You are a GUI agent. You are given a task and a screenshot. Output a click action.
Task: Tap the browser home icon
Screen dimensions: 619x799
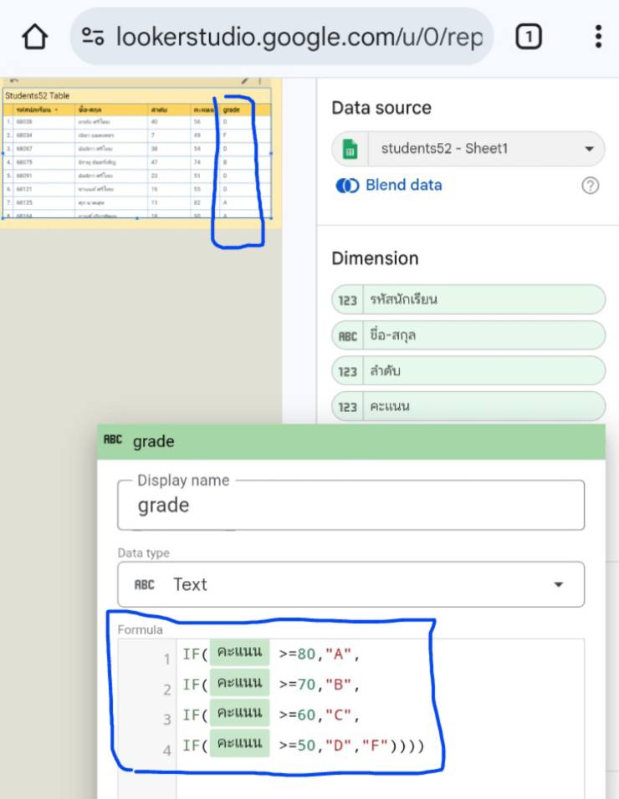click(x=34, y=37)
